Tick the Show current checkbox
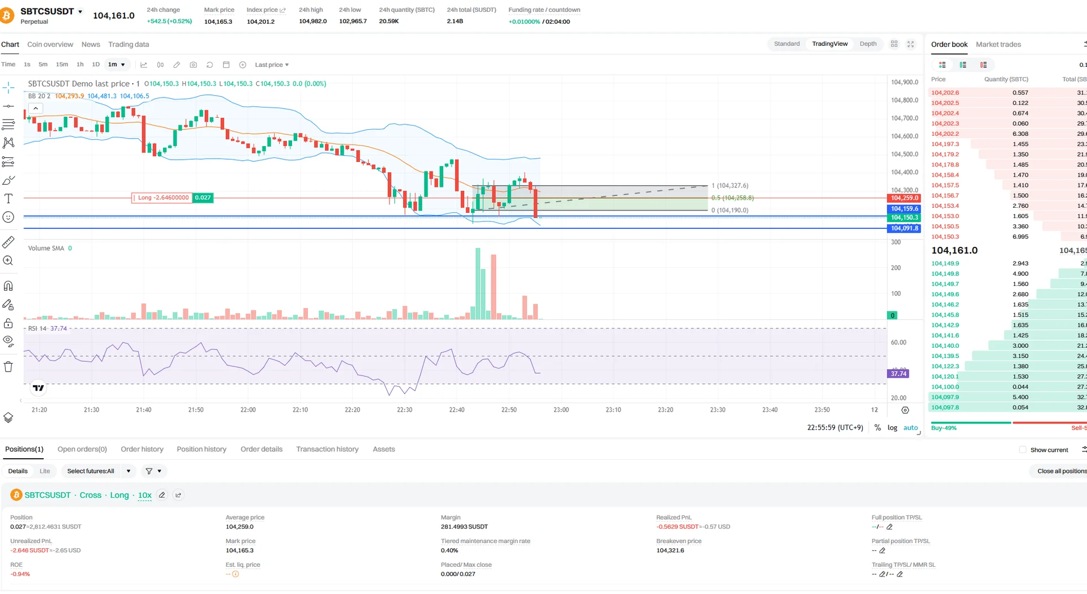Viewport: 1087px width, 594px height. [1022, 450]
